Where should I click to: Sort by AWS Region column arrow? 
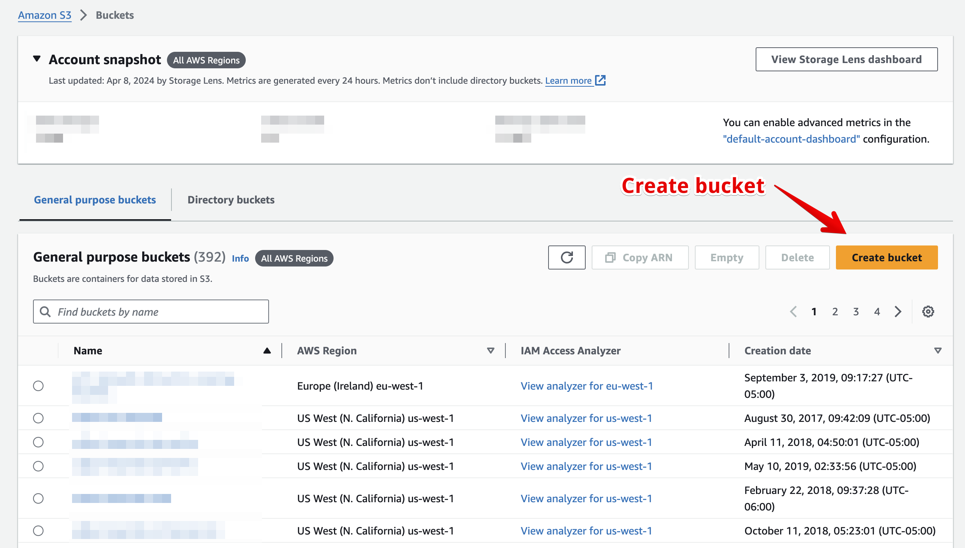pyautogui.click(x=490, y=351)
